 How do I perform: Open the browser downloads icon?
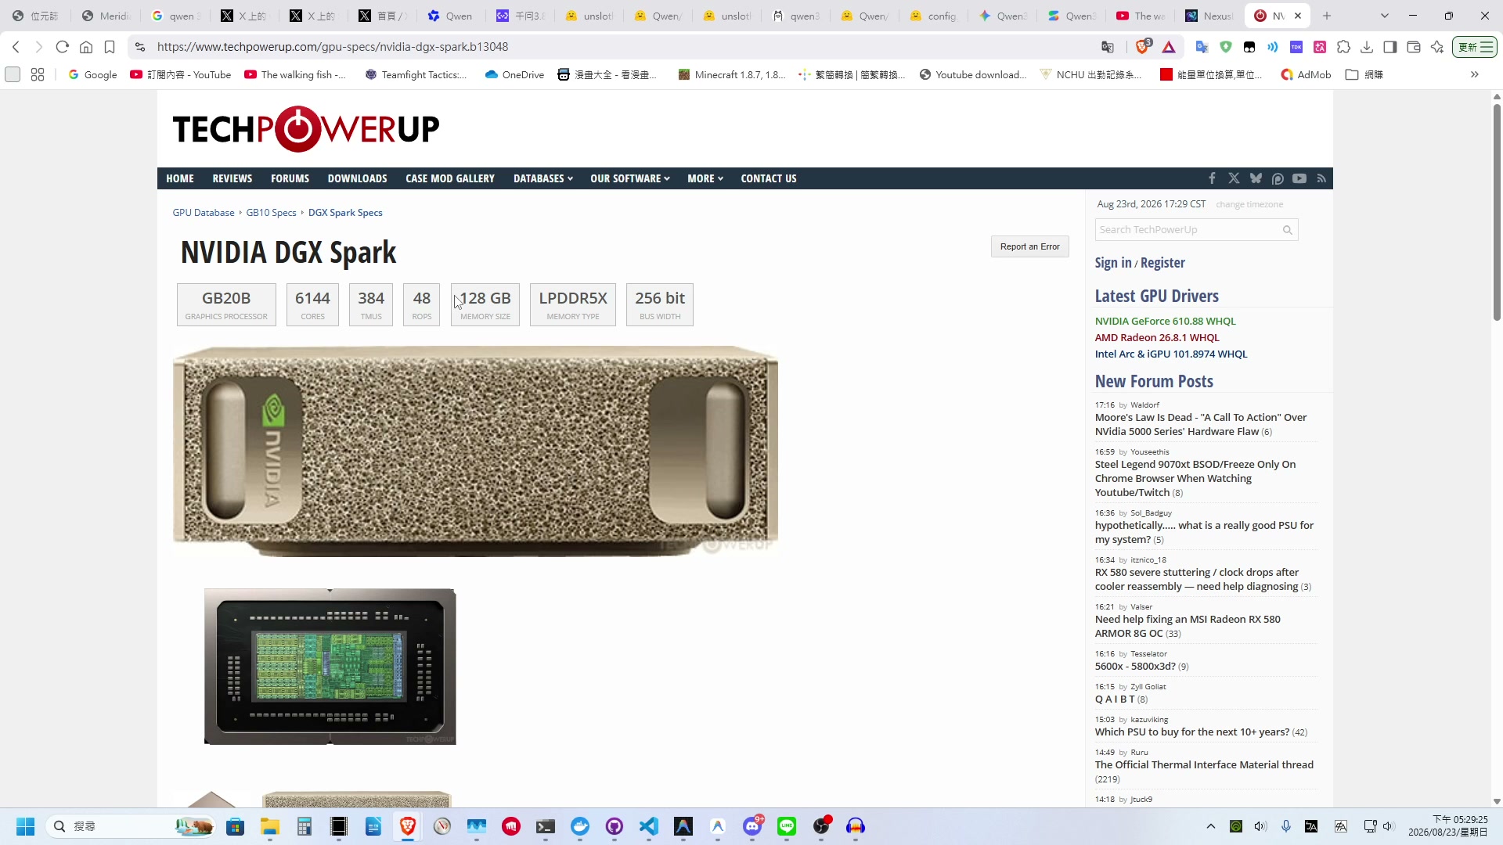1367,47
